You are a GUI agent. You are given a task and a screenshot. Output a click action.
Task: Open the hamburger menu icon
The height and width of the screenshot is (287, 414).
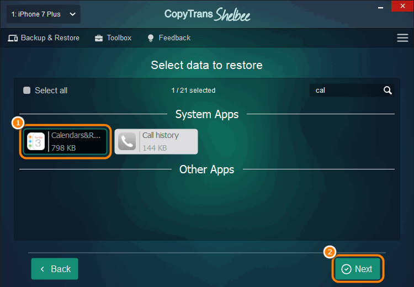click(402, 38)
